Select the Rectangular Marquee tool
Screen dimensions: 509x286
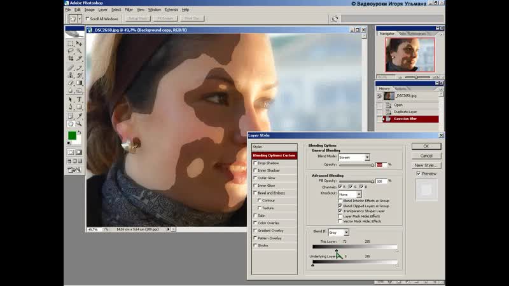[x=71, y=43]
